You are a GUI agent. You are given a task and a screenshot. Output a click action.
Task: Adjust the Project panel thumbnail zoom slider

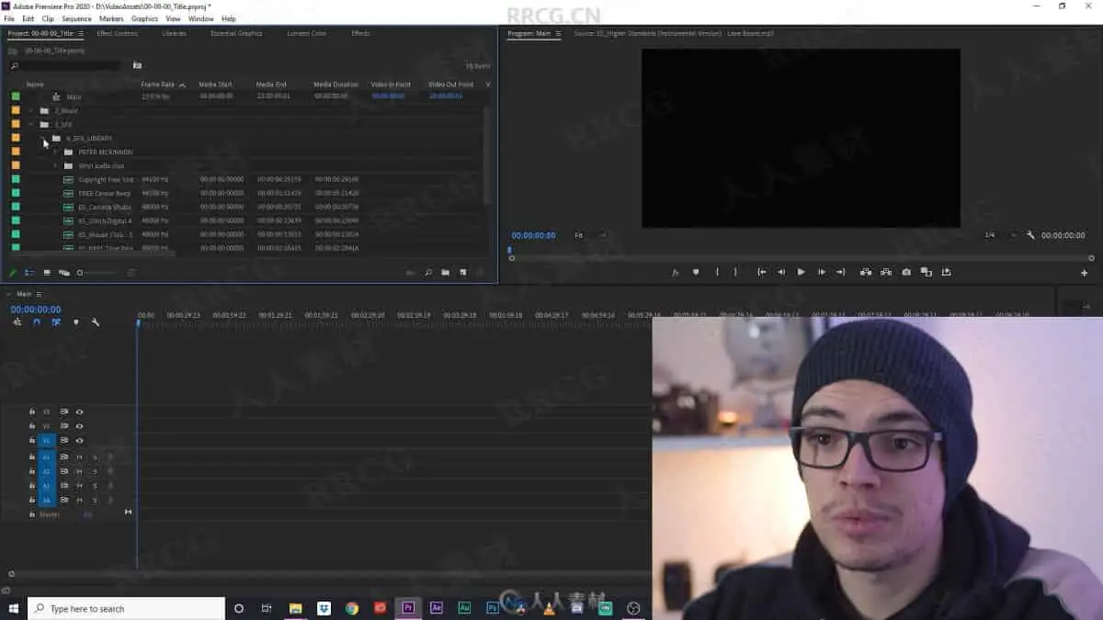pos(97,273)
